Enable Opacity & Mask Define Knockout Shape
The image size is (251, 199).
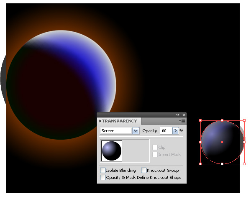[x=102, y=178]
